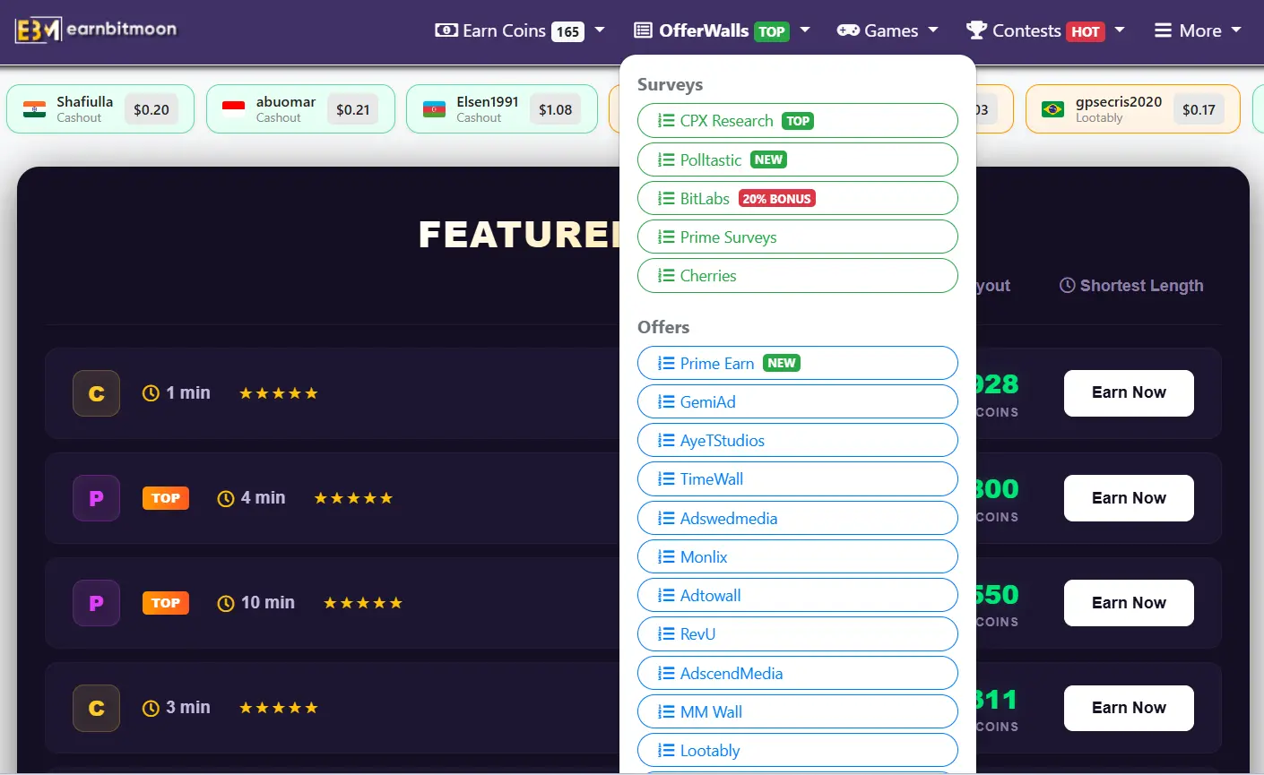The height and width of the screenshot is (775, 1264).
Task: Click the list icon beside Prime Earn
Action: (x=666, y=364)
